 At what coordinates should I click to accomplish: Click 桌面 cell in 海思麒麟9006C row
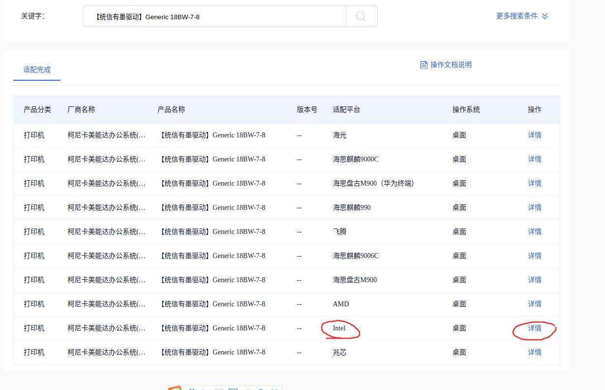pyautogui.click(x=459, y=256)
